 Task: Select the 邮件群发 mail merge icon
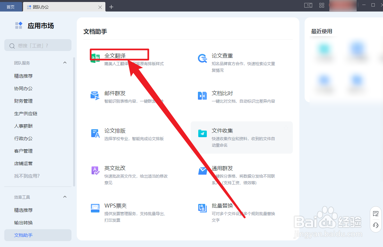tap(95, 95)
